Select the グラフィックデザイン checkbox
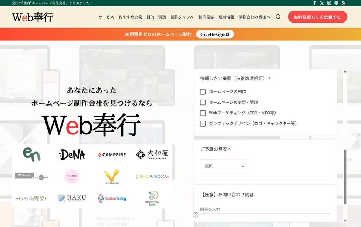Image resolution: width=361 pixels, height=227 pixels. (x=203, y=124)
